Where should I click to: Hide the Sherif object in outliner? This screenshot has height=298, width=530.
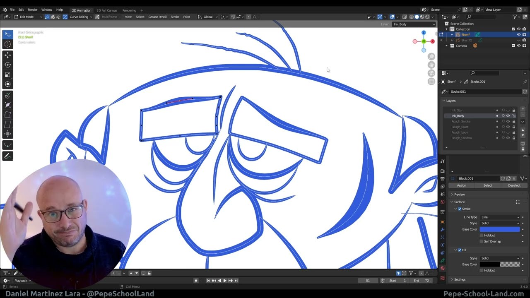point(518,35)
